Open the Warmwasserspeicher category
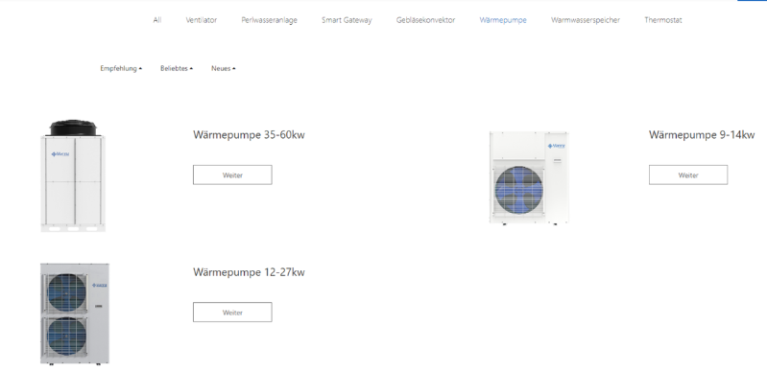 point(586,20)
